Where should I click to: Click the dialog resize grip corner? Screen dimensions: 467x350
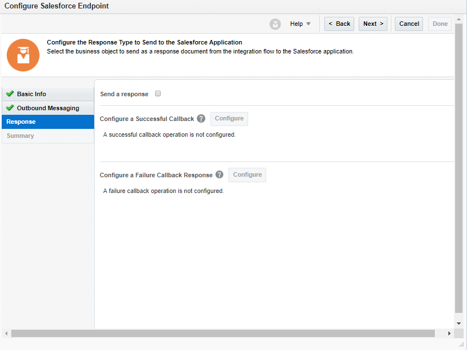click(x=461, y=344)
